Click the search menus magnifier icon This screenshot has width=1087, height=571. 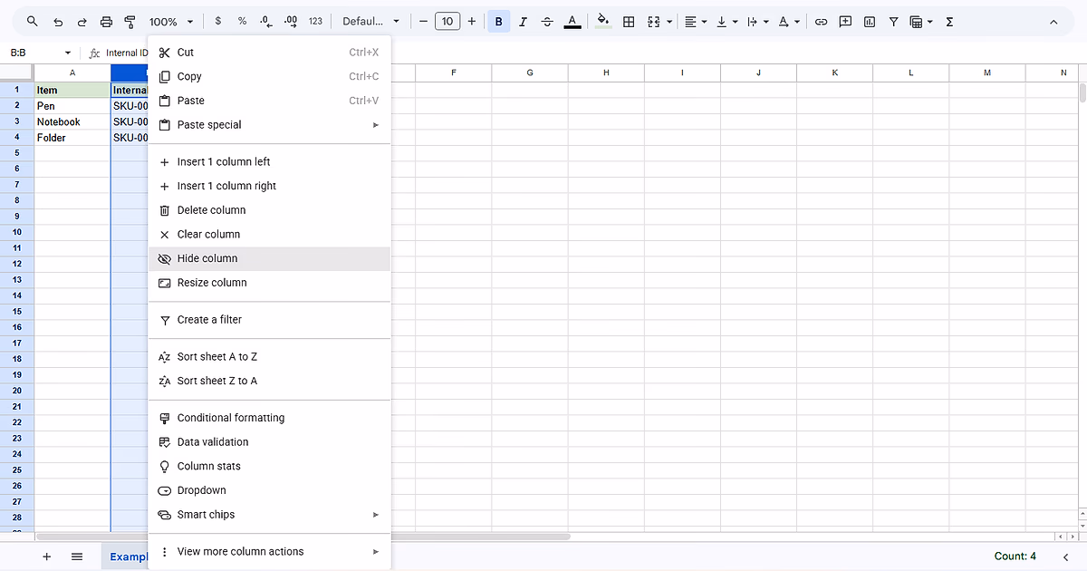[x=33, y=22]
